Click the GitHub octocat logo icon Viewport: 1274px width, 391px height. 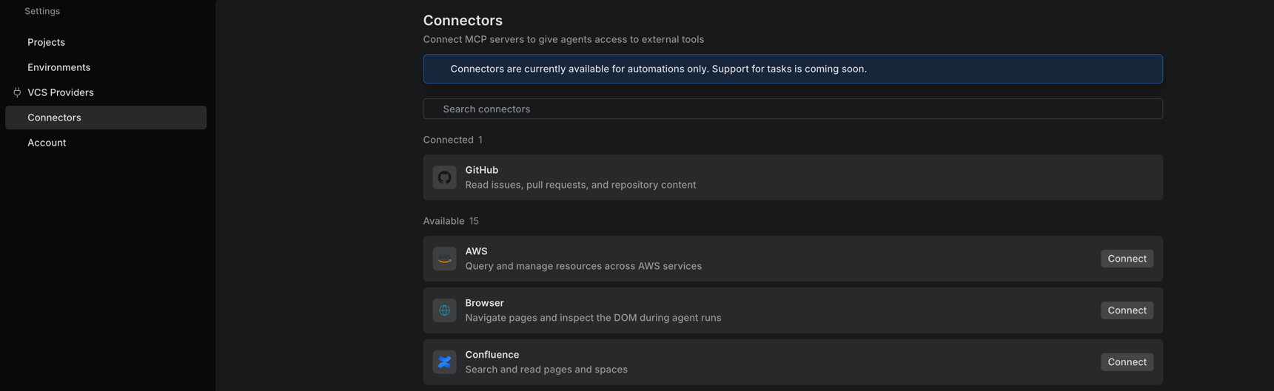click(444, 177)
